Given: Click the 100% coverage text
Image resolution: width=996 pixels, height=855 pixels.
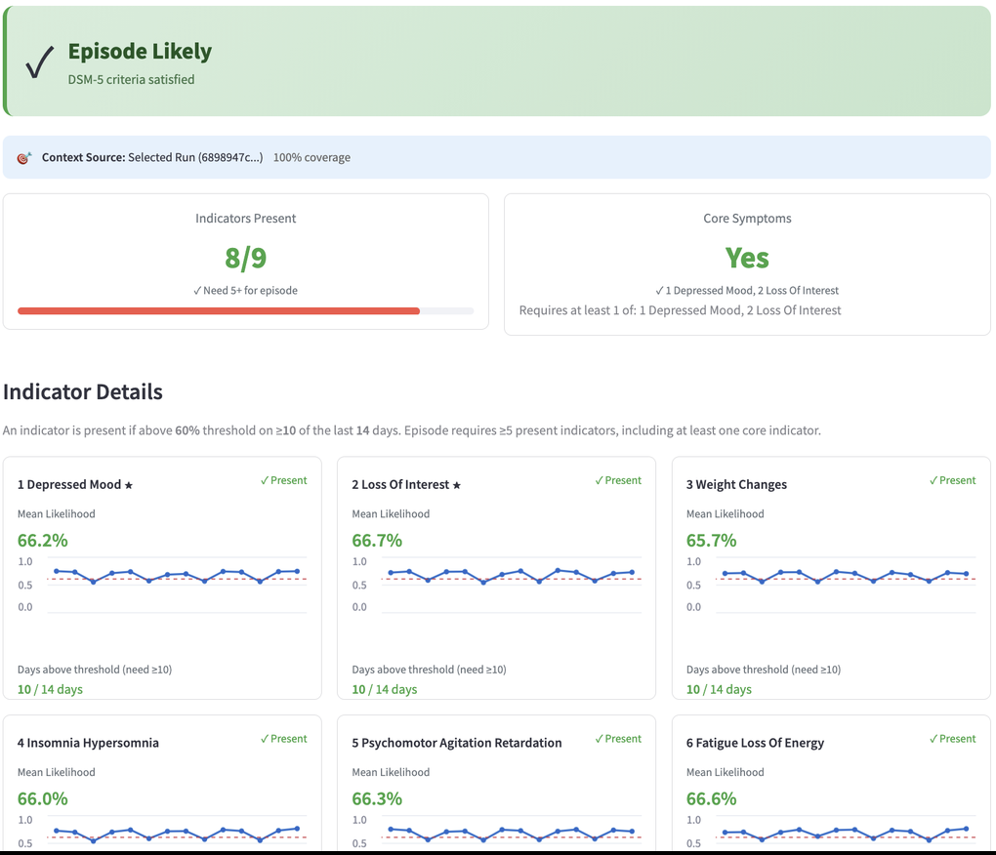Looking at the screenshot, I should [x=311, y=157].
